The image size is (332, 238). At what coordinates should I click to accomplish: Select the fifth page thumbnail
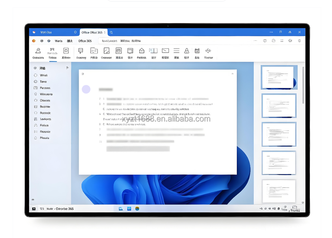(x=279, y=191)
